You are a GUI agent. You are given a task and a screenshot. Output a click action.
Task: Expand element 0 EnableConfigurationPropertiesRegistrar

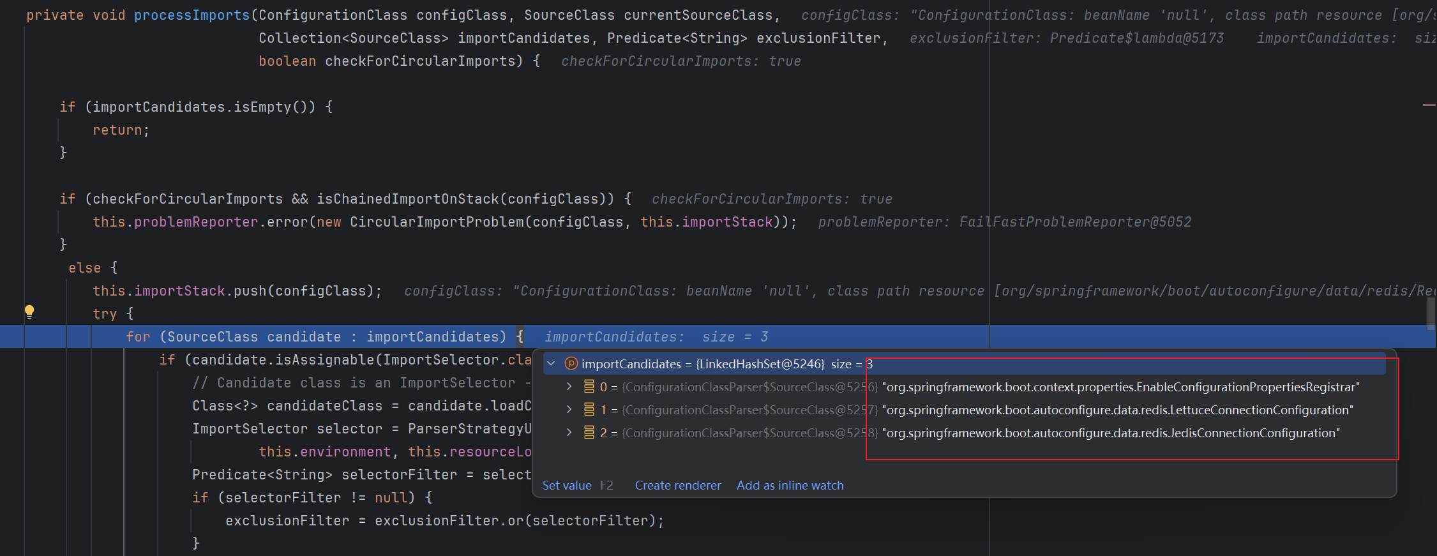pos(569,387)
